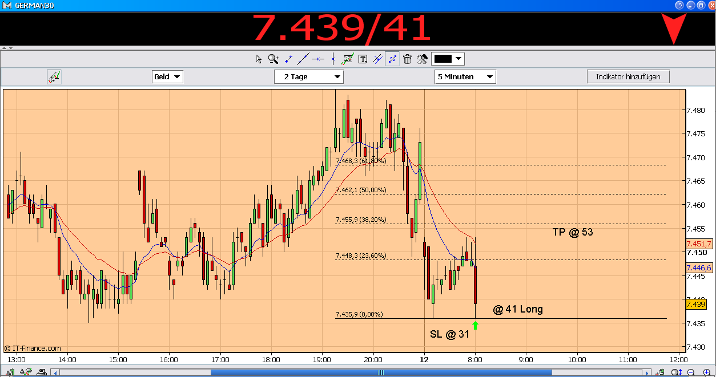716x377 pixels.
Task: Click the 50,00% Fibonacci level label
Action: 361,190
